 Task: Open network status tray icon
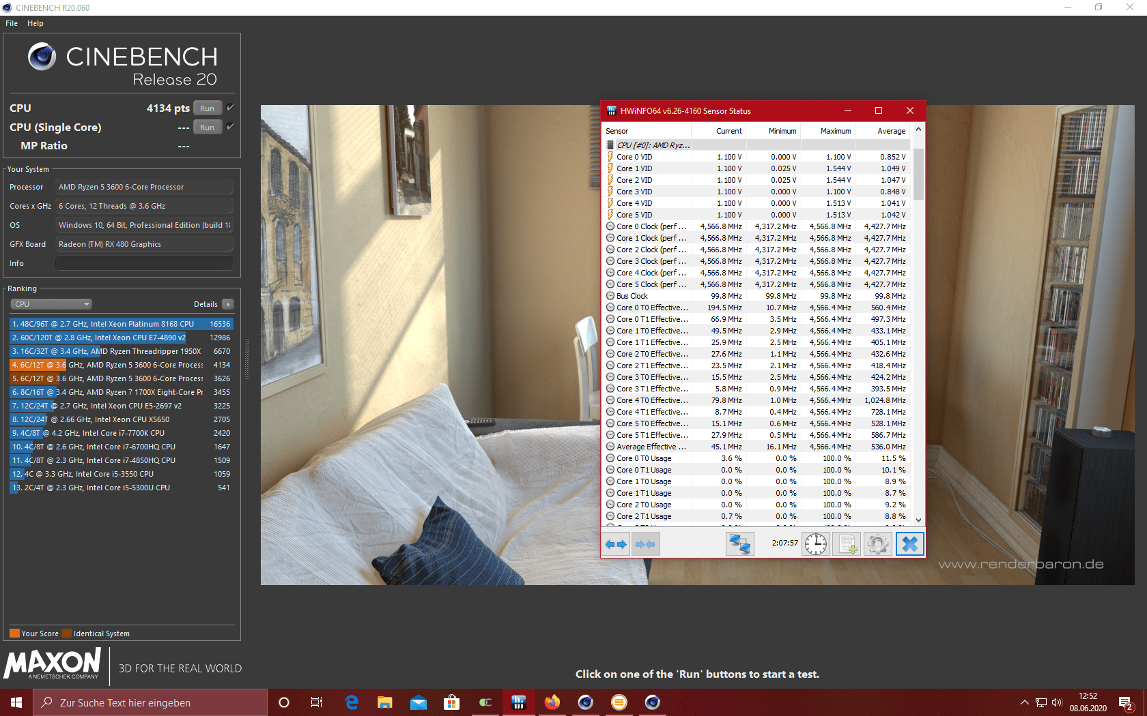[x=1040, y=702]
